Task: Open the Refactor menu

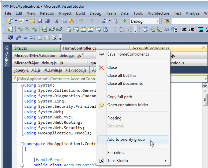Action: click(47, 13)
